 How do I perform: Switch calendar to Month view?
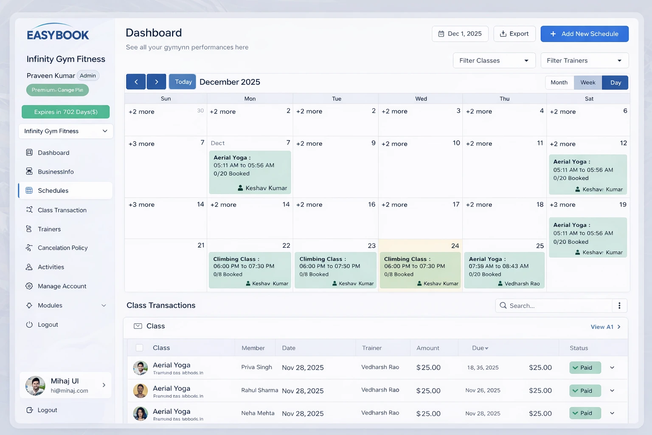pyautogui.click(x=559, y=82)
